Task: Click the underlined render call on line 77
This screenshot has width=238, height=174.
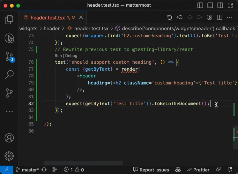Action: [x=130, y=69]
